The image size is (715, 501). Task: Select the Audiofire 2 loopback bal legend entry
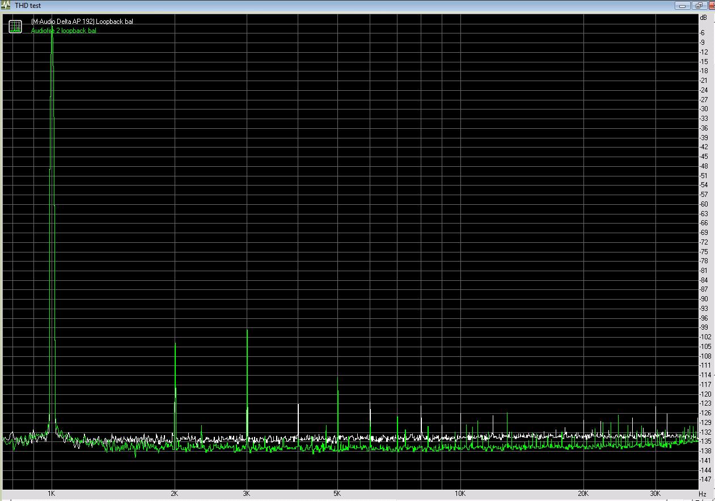(64, 31)
